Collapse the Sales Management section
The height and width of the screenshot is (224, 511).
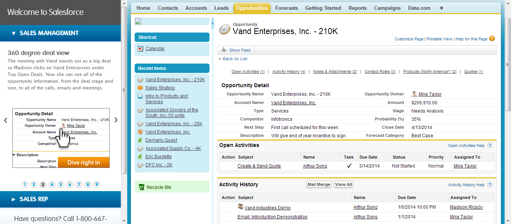pyautogui.click(x=14, y=33)
